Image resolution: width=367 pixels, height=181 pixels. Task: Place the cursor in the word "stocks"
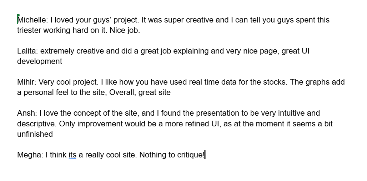click(x=276, y=82)
